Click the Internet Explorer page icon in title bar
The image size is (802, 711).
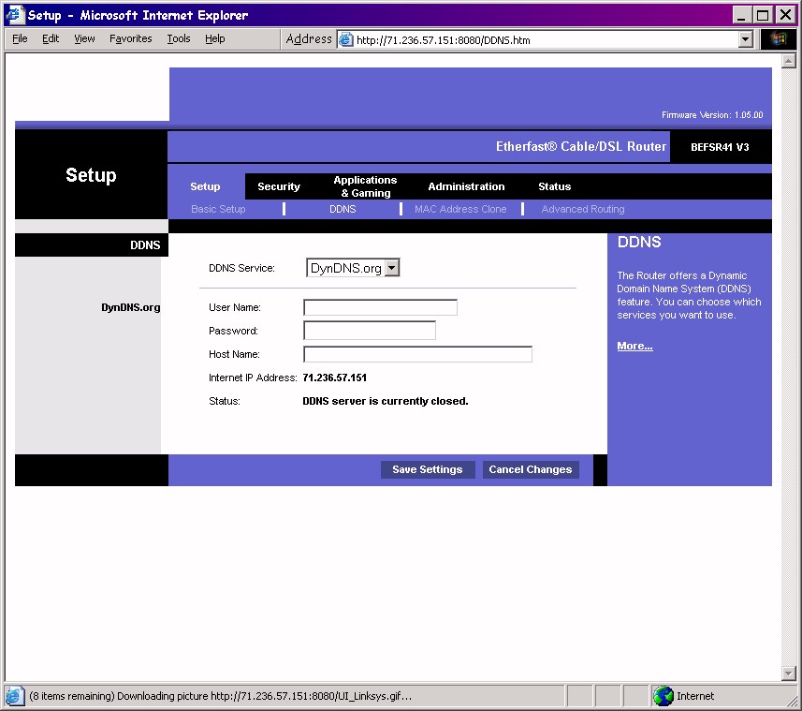click(15, 15)
